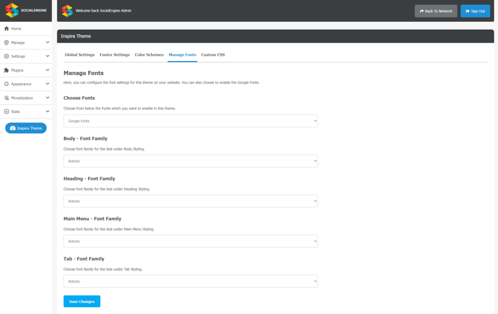Open the Custom CSS tab

[x=213, y=55]
